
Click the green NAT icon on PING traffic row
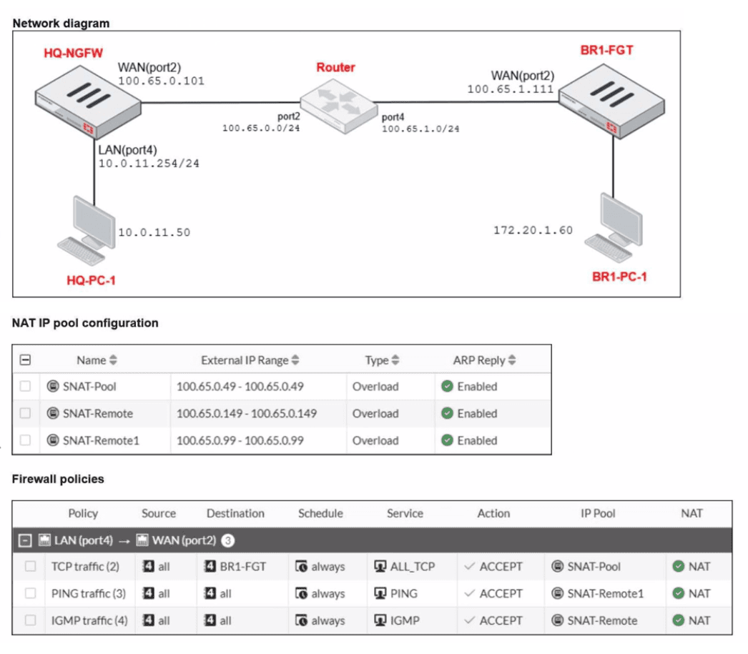(x=679, y=594)
